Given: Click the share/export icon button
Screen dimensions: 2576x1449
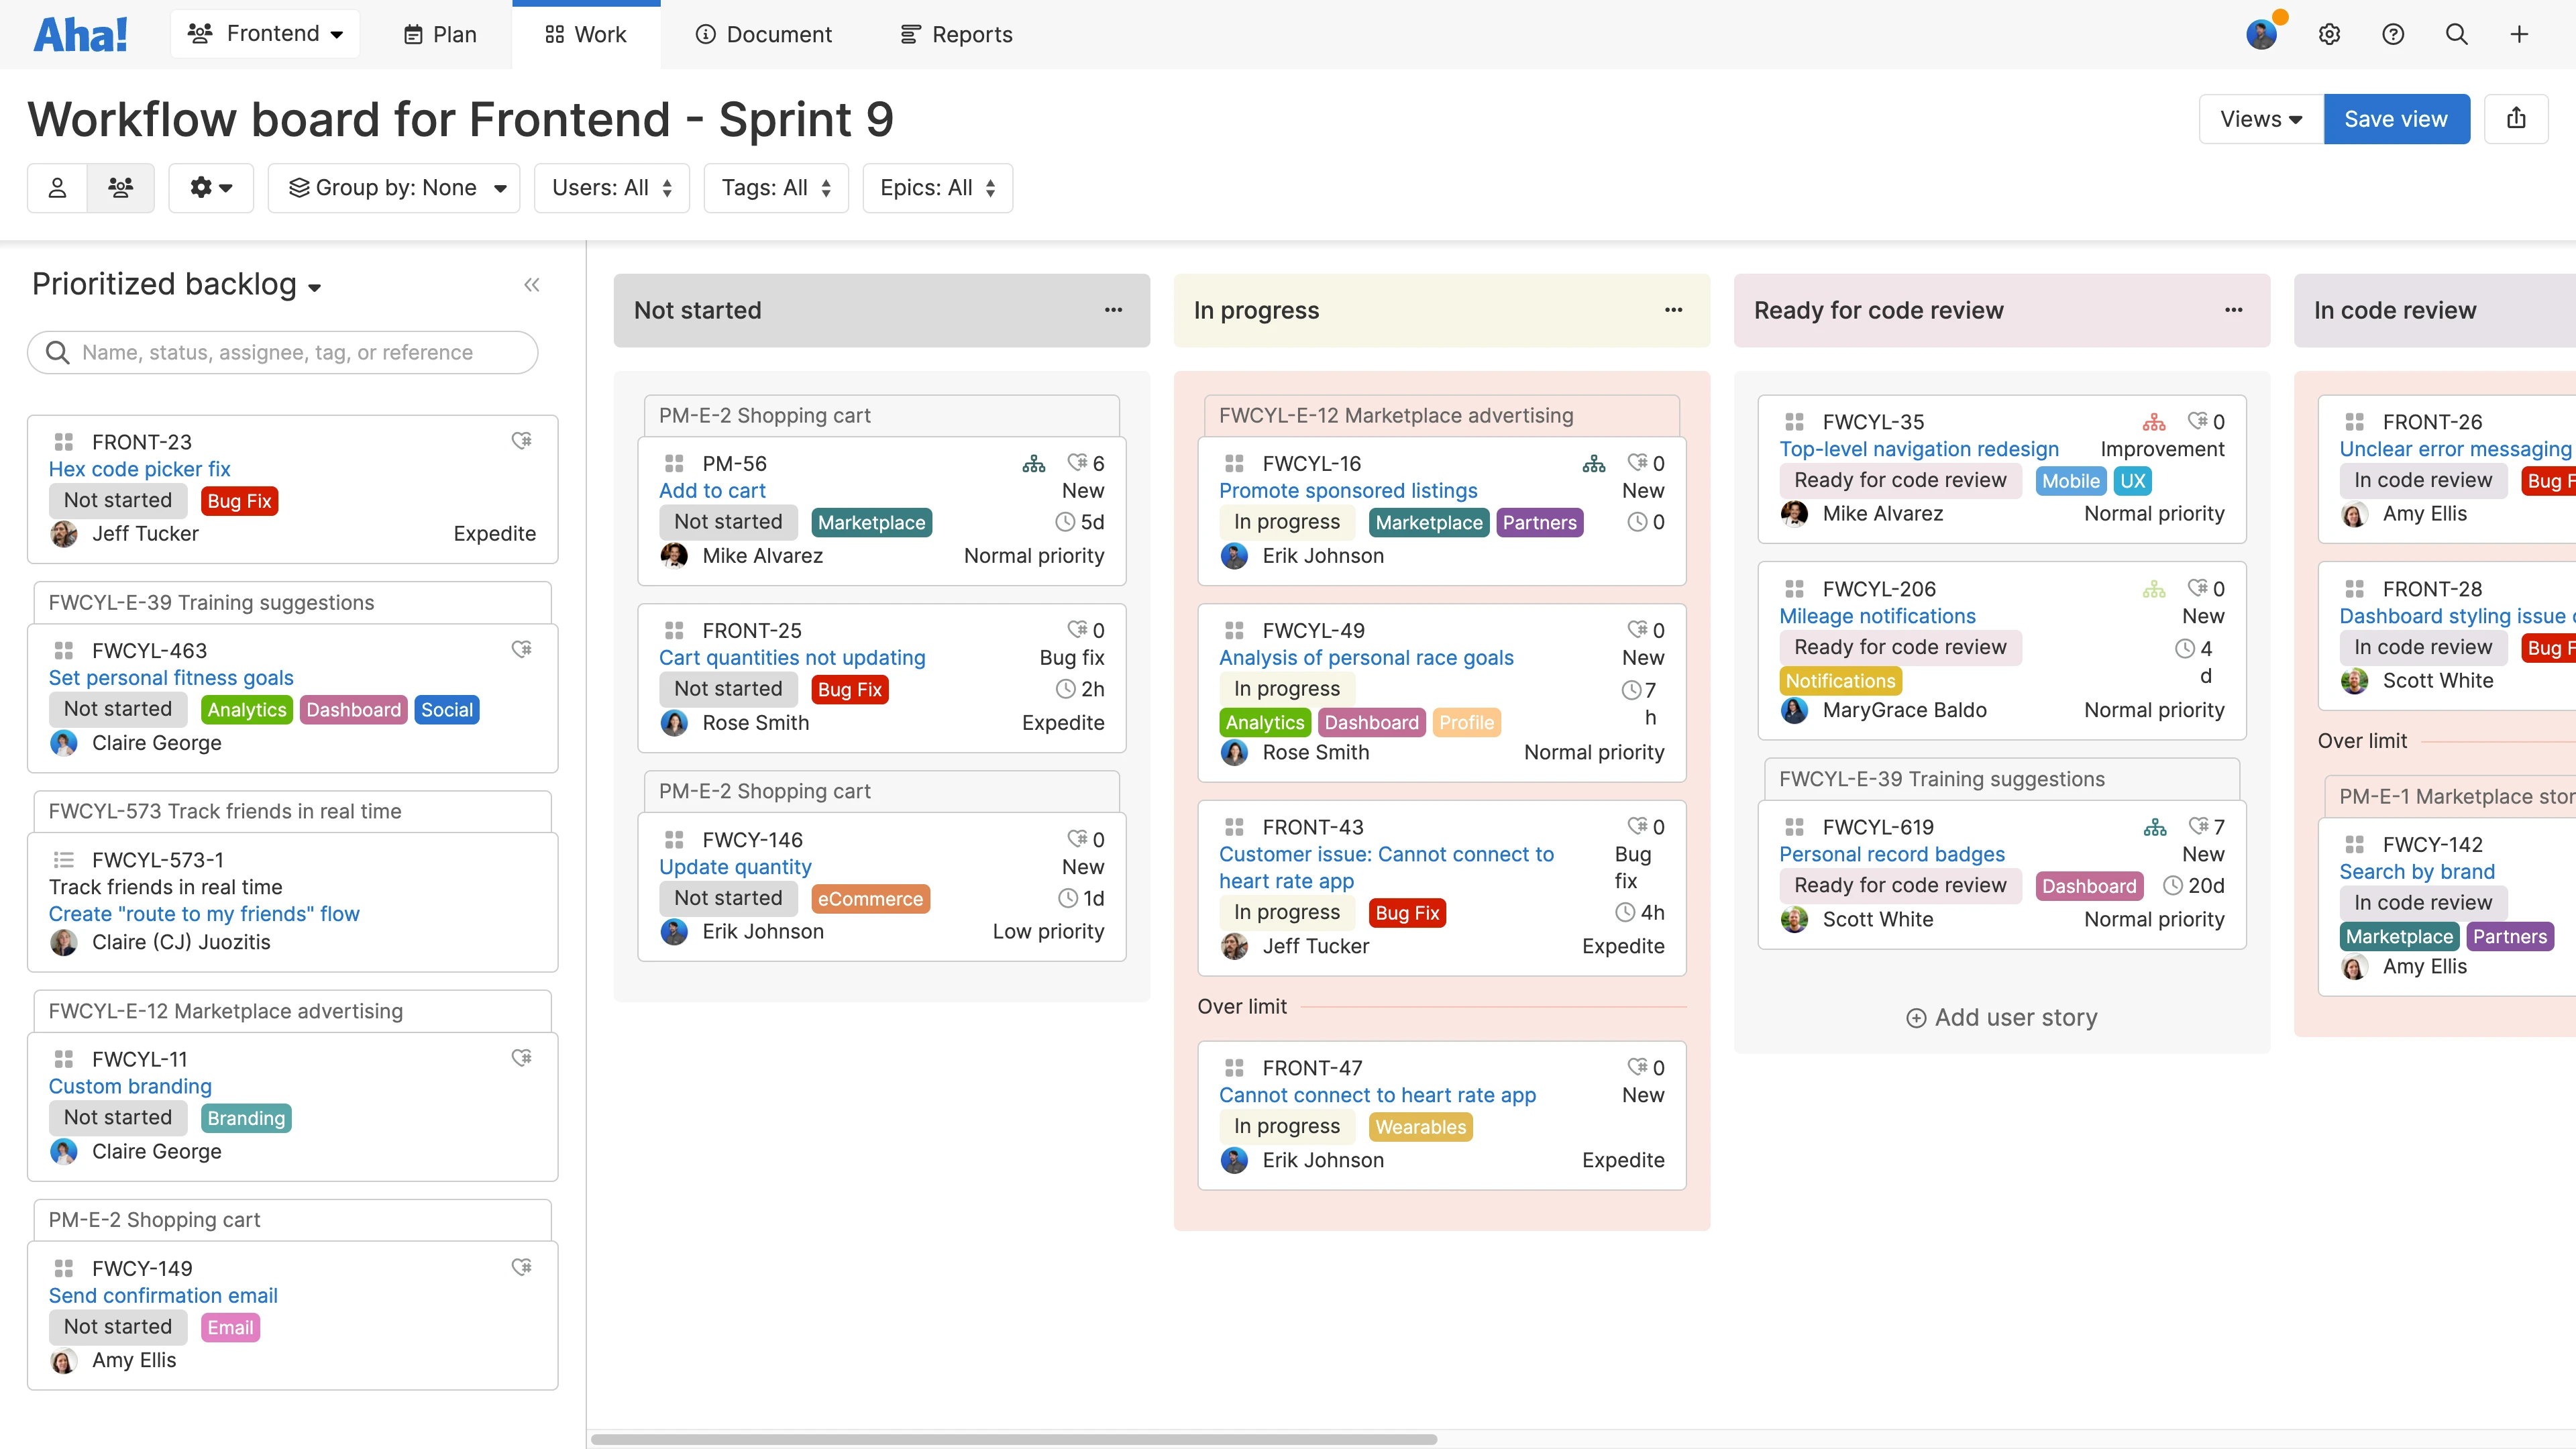Looking at the screenshot, I should [x=2516, y=119].
